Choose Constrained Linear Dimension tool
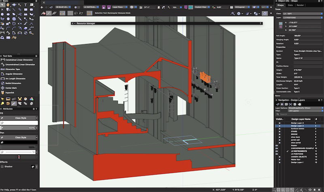 pyautogui.click(x=19, y=60)
